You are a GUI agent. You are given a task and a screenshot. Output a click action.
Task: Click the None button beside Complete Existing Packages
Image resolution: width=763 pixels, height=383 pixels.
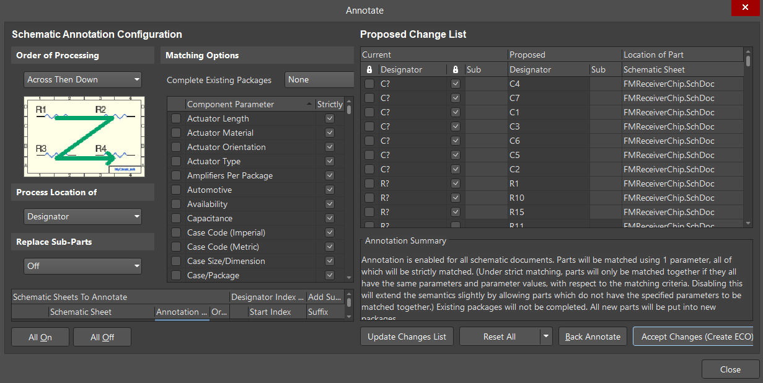pos(319,79)
